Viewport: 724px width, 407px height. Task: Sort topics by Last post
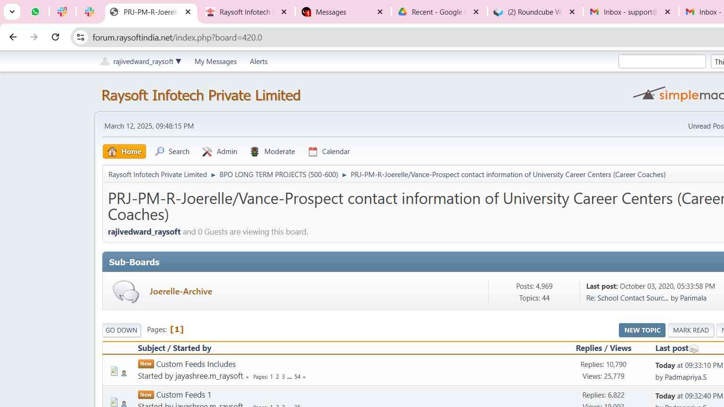[x=672, y=348]
